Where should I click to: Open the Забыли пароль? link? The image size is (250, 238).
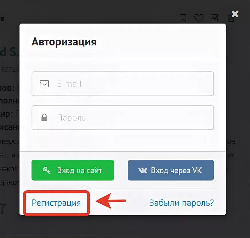181,203
